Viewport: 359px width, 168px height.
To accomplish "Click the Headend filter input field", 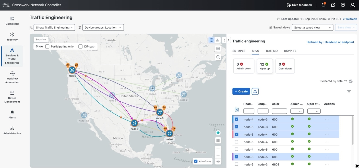I will pos(249,111).
